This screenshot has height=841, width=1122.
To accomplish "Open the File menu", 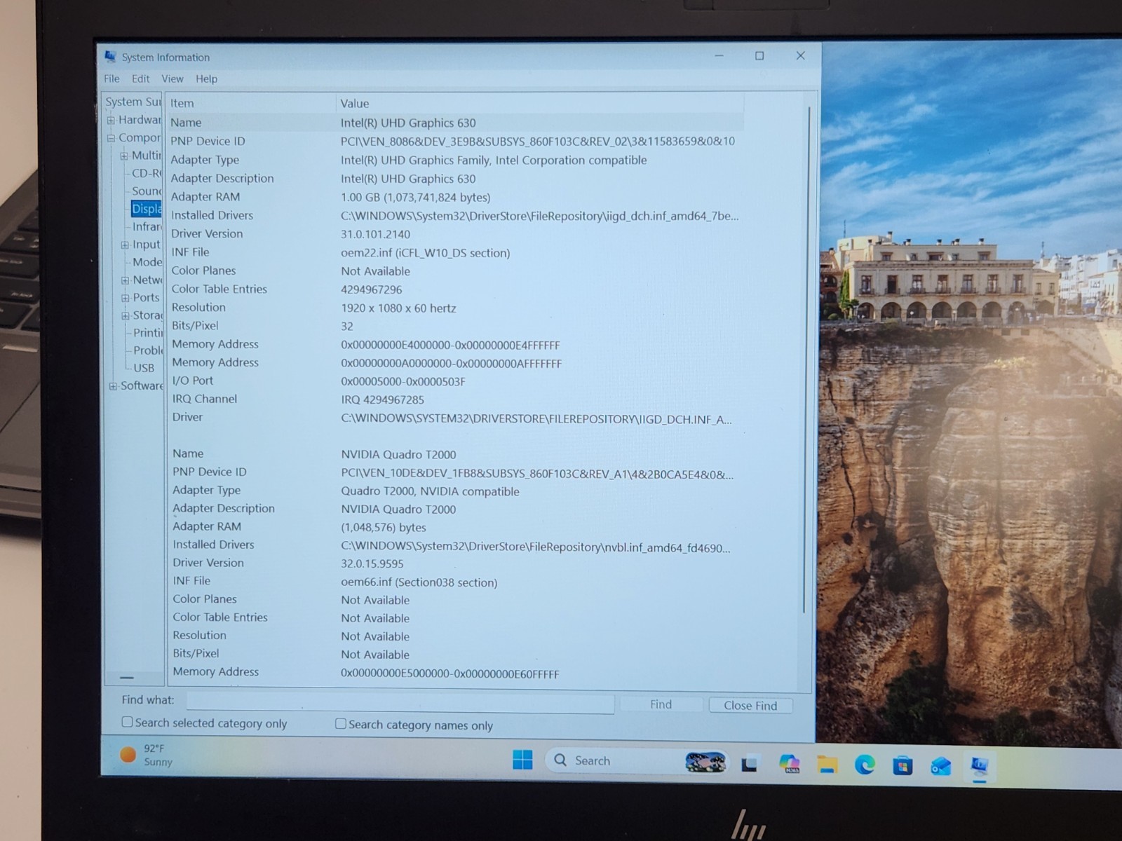I will click(x=111, y=78).
